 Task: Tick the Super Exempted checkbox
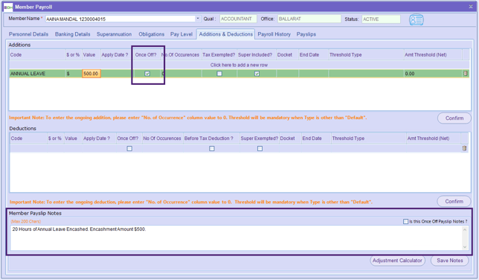[260, 148]
